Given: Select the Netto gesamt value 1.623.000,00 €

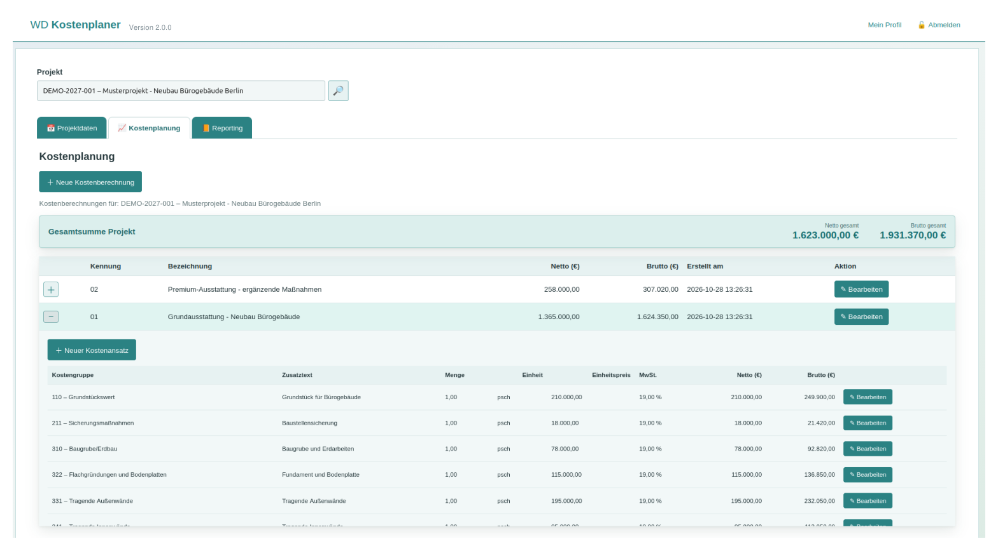Looking at the screenshot, I should click(x=825, y=235).
